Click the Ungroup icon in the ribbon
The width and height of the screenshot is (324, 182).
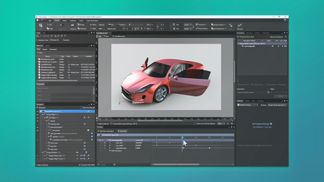79,29
